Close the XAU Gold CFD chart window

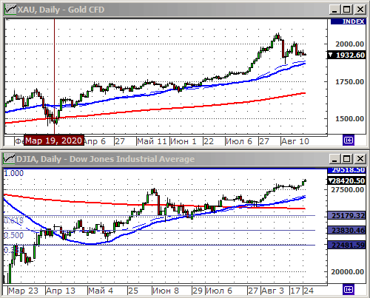click(360, 10)
